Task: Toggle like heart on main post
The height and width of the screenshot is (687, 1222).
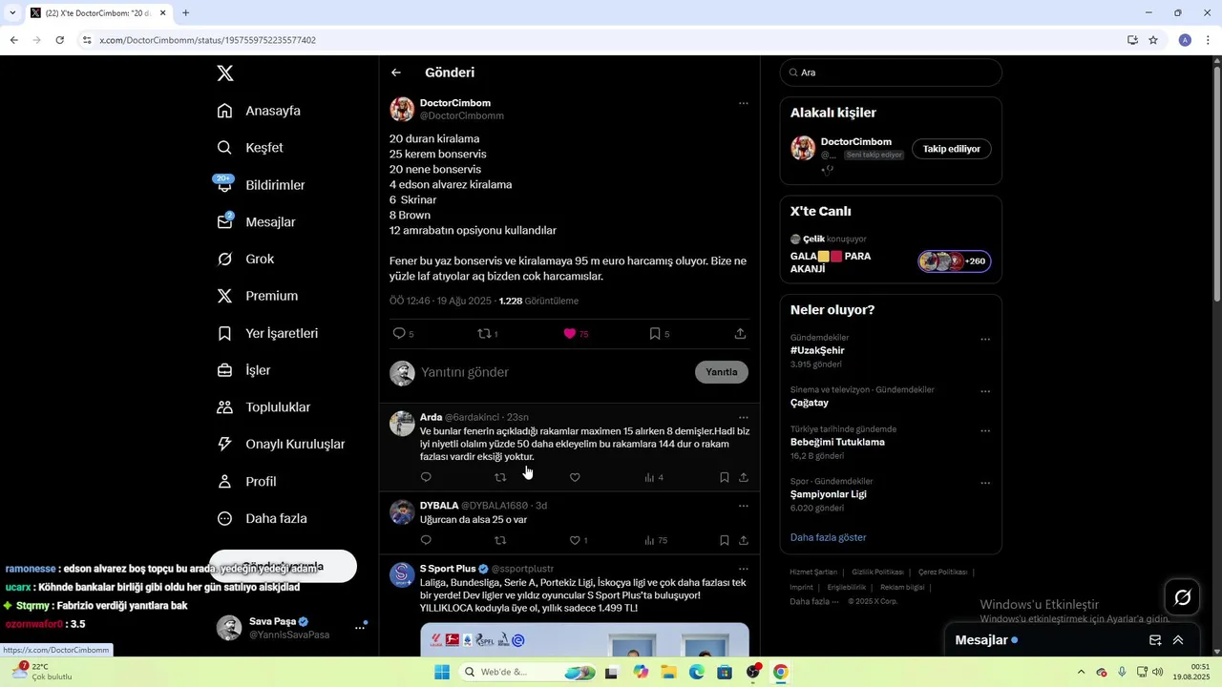Action: click(x=570, y=334)
